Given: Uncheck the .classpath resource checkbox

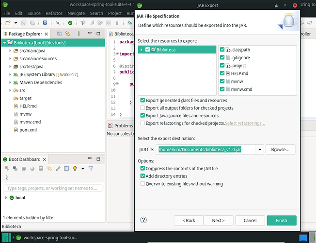Looking at the screenshot, I should click(222, 50).
